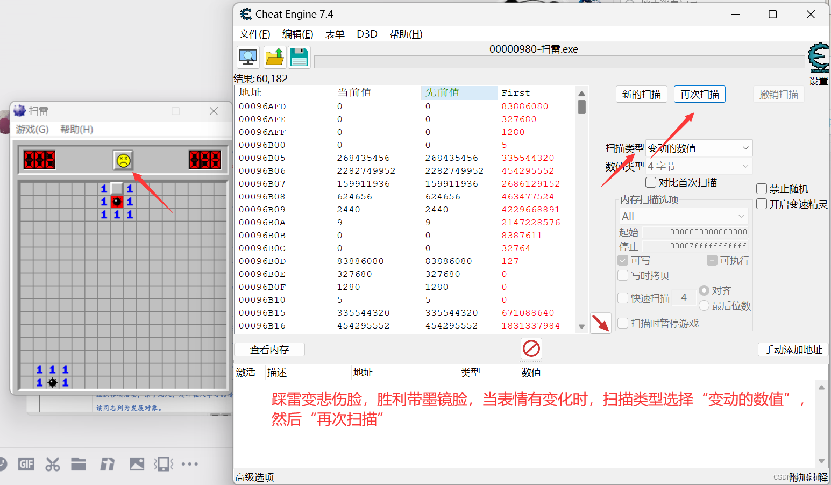Click the 新的扫描 button
Screen dimensions: 831x485
click(x=641, y=94)
